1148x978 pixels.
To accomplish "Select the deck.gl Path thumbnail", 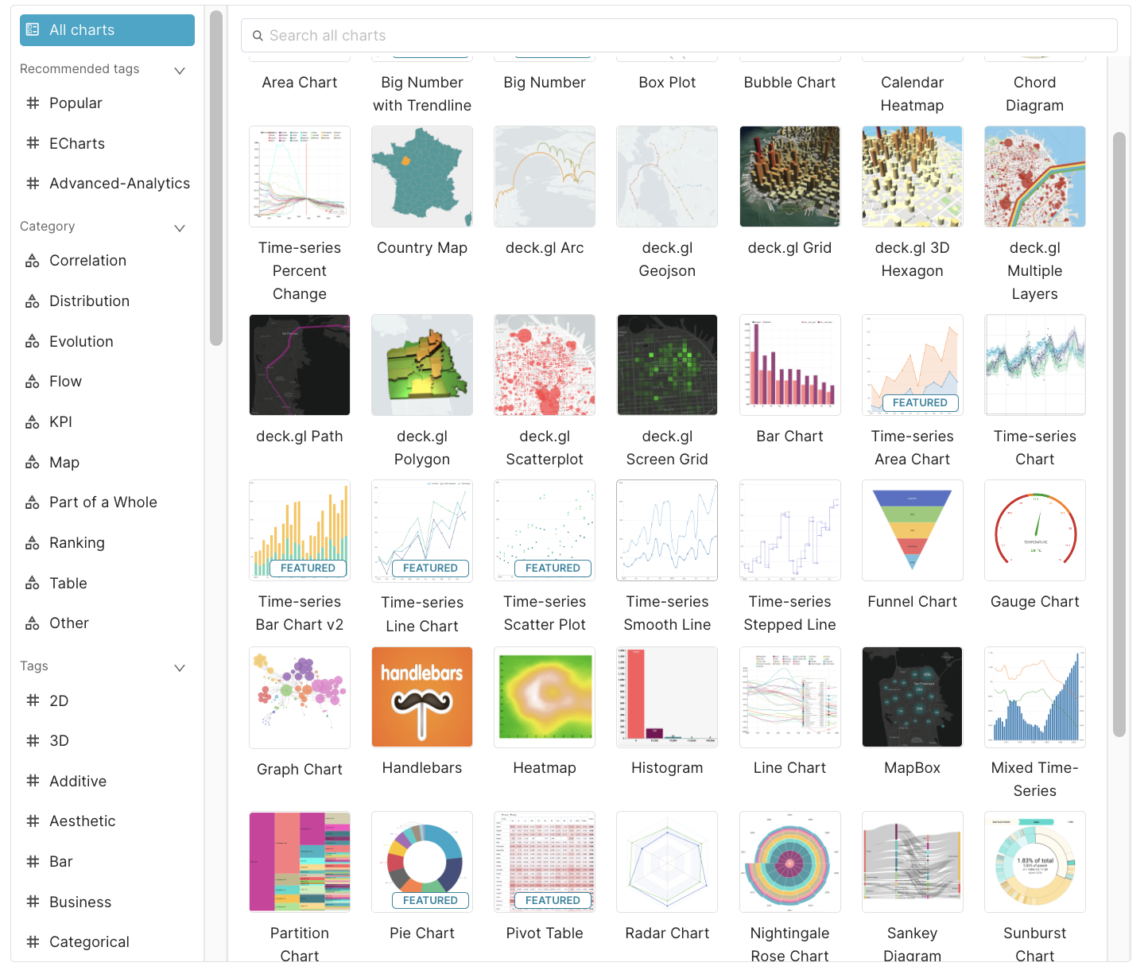I will [300, 365].
